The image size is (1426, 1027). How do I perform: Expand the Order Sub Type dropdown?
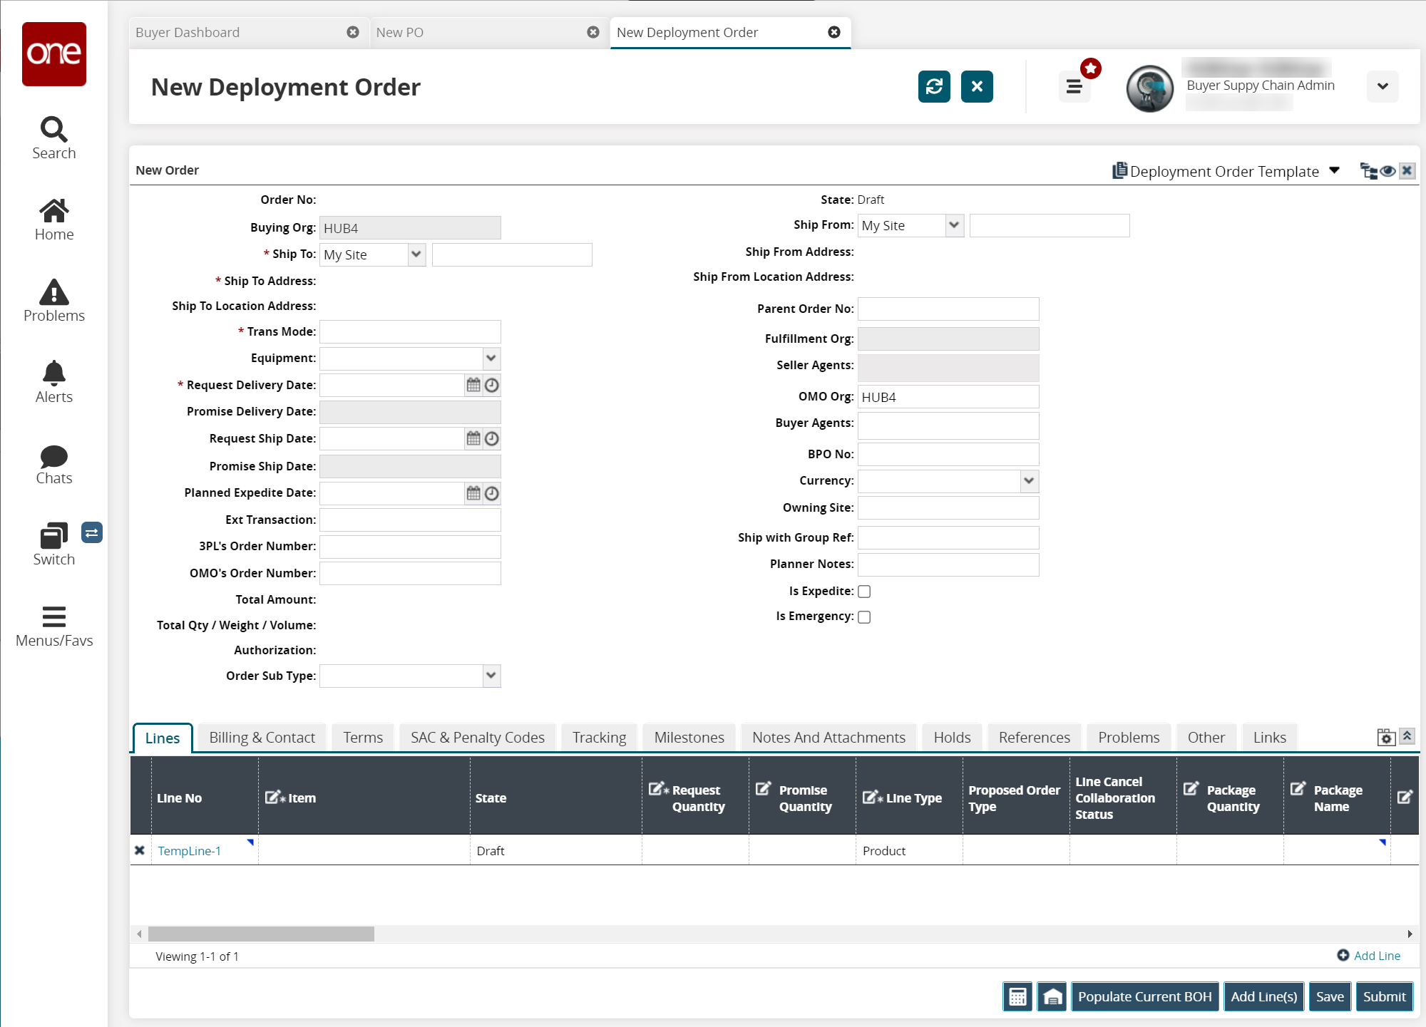tap(491, 675)
